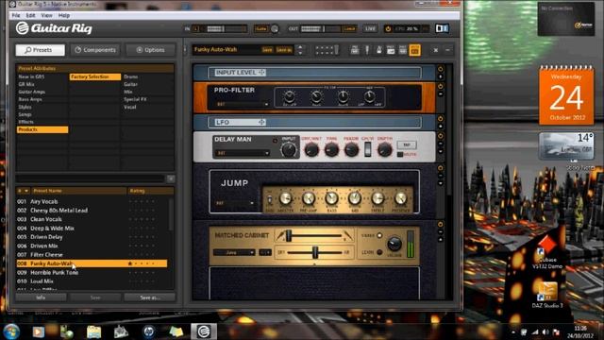
Task: Click the second-to-last rack toolbar icon
Action: pos(403,50)
